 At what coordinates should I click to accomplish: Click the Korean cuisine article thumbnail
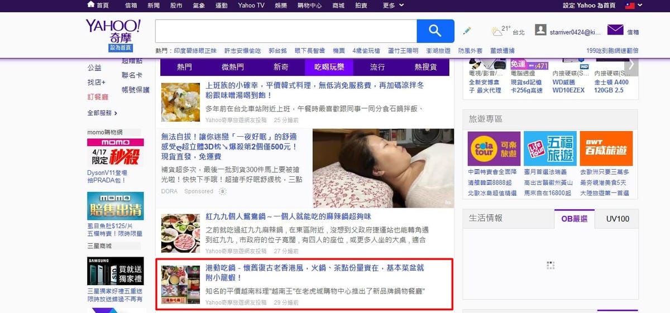[x=180, y=102]
